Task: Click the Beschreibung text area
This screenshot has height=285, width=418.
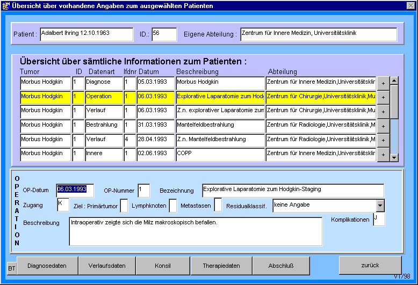Action: click(x=196, y=231)
